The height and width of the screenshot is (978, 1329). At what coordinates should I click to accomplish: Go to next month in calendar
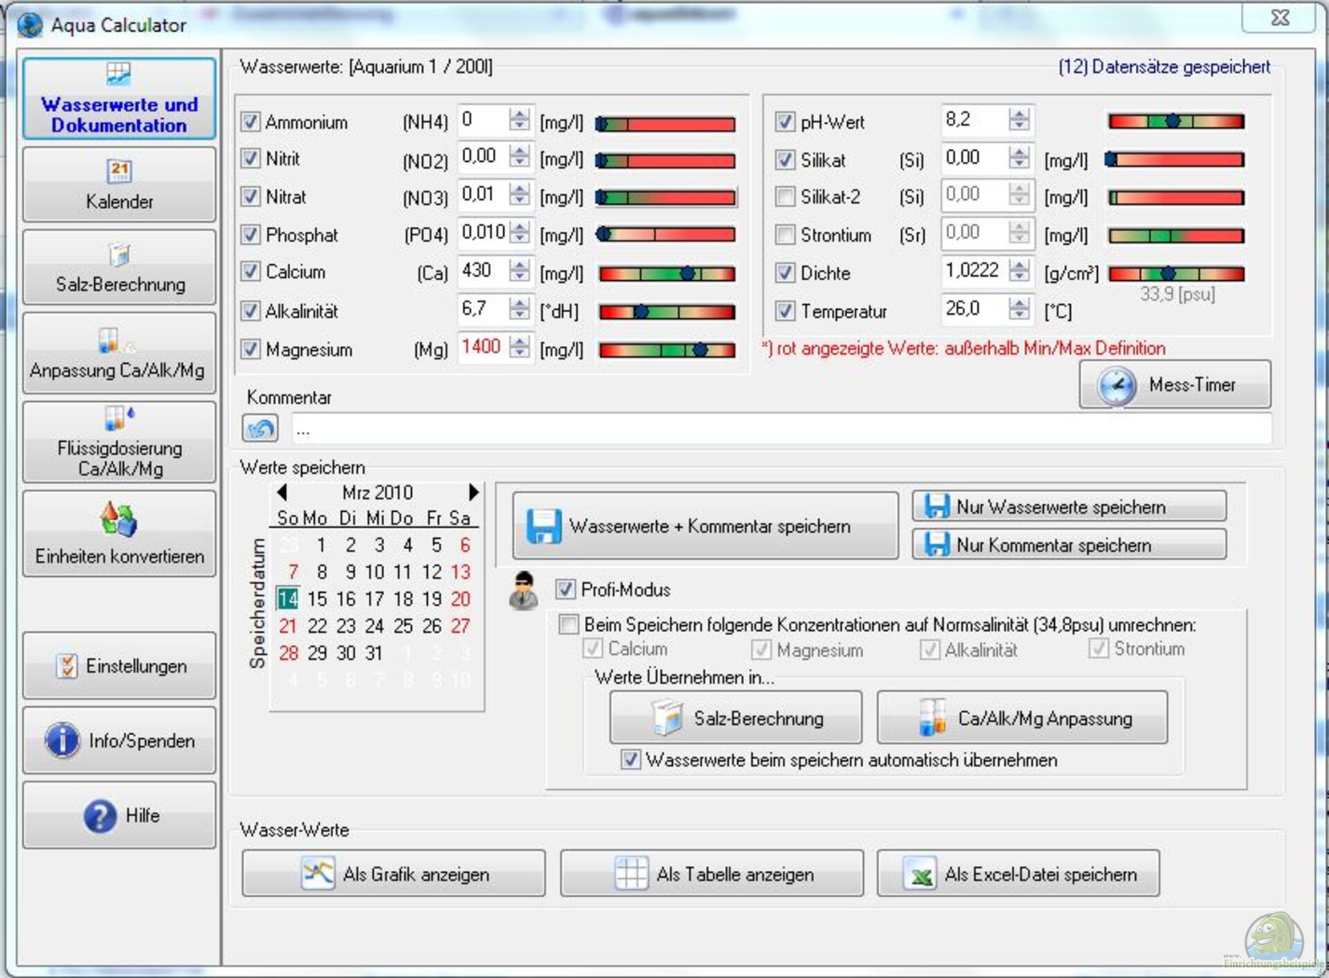coord(473,492)
